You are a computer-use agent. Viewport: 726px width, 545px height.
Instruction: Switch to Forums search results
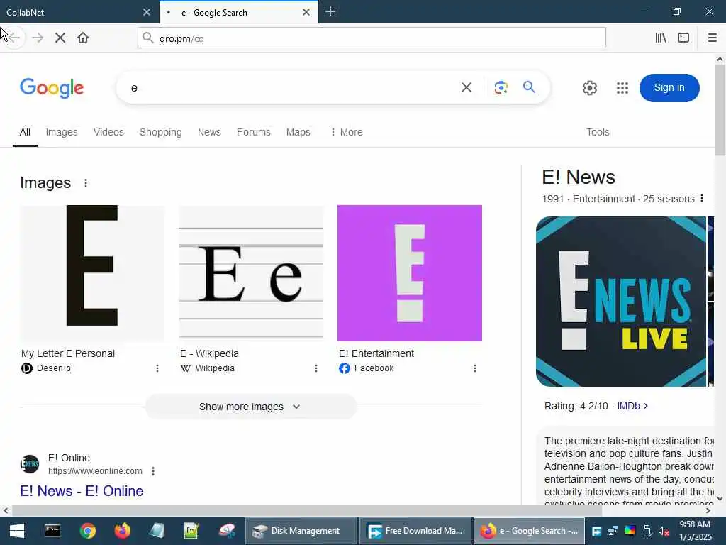pos(254,132)
